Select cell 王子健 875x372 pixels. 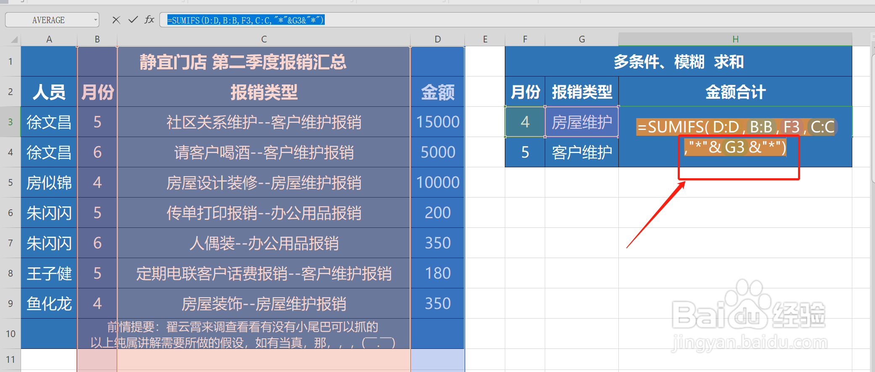pyautogui.click(x=49, y=273)
